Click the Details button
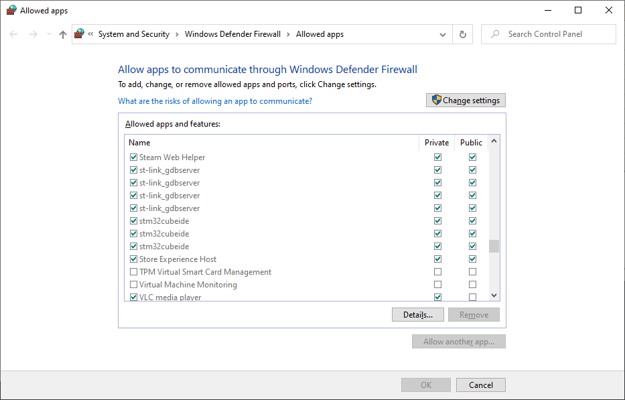The height and width of the screenshot is (400, 625). click(418, 315)
